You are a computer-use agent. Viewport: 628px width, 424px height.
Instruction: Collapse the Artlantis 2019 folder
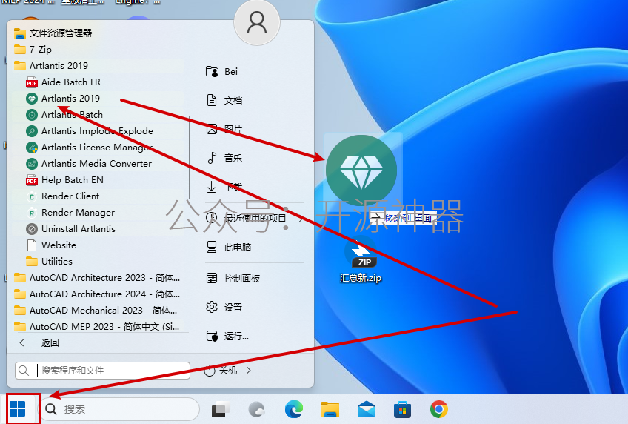coord(51,66)
